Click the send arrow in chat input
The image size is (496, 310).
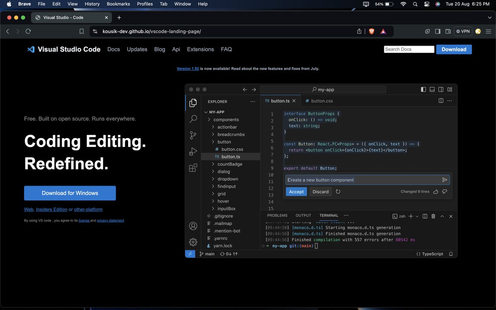point(445,180)
